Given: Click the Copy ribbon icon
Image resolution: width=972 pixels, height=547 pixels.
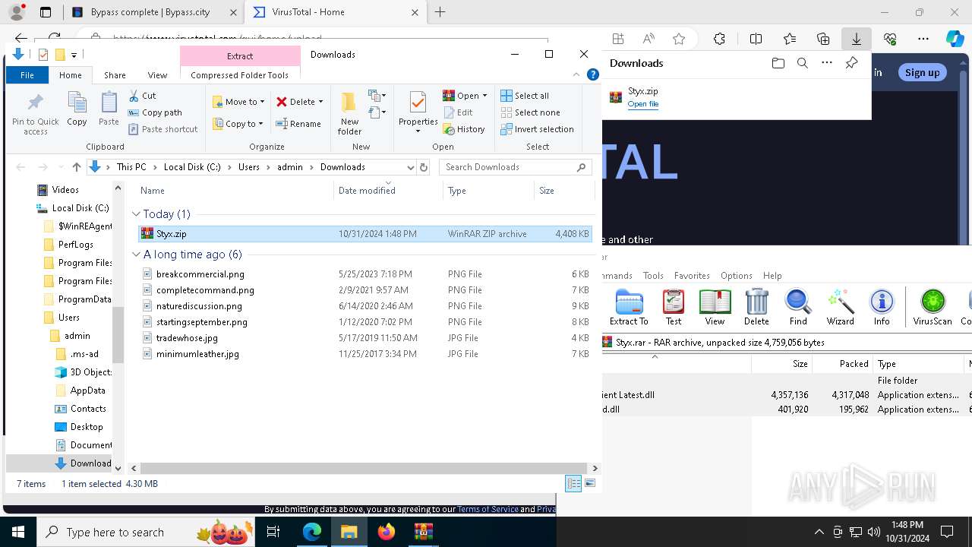Looking at the screenshot, I should (x=77, y=109).
